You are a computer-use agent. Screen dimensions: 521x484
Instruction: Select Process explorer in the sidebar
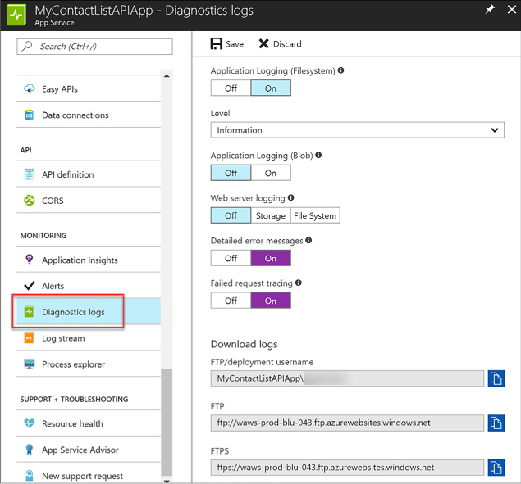[89, 364]
